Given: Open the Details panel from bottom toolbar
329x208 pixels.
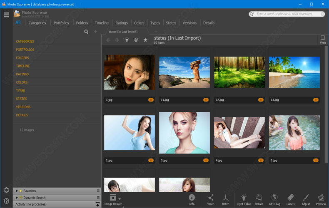Looking at the screenshot, I should (x=259, y=200).
